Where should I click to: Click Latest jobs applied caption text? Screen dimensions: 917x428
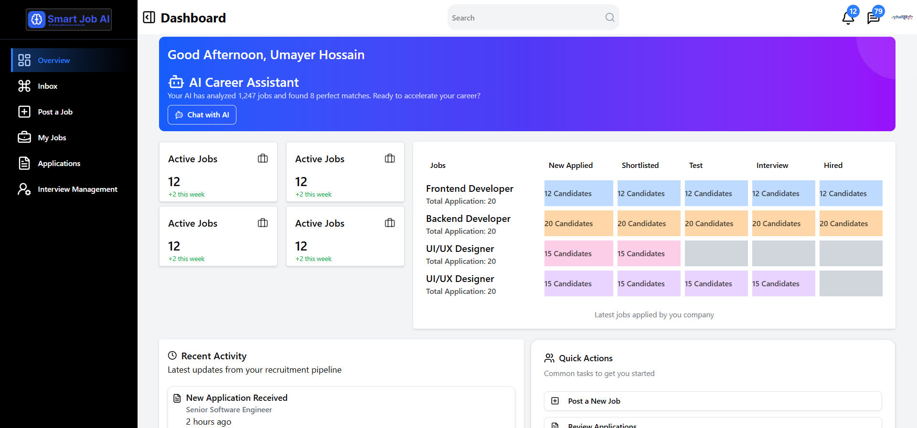[x=654, y=315]
